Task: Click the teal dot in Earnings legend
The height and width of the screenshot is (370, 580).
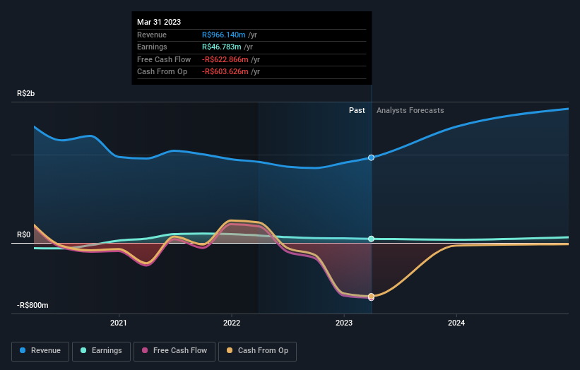Action: [x=83, y=350]
